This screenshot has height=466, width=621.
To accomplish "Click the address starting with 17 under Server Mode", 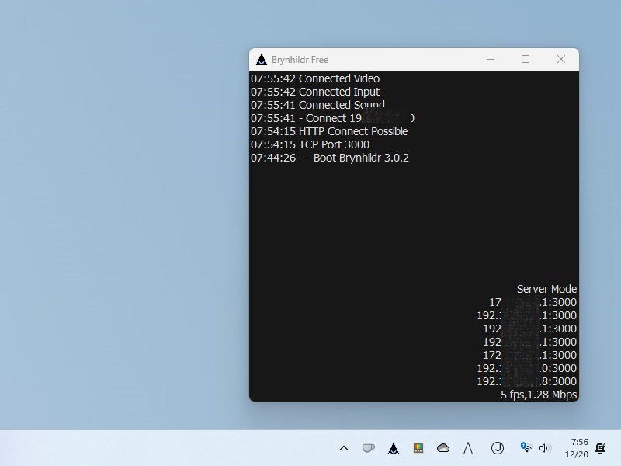I will pyautogui.click(x=533, y=302).
